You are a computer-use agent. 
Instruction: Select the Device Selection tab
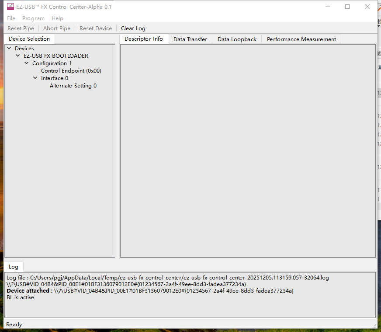tap(29, 39)
